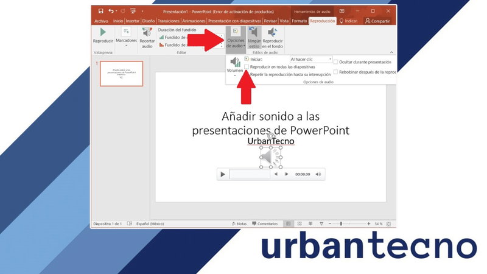Fit slide to current window icon
Viewport: 487px width, 274px height.
pos(388,223)
